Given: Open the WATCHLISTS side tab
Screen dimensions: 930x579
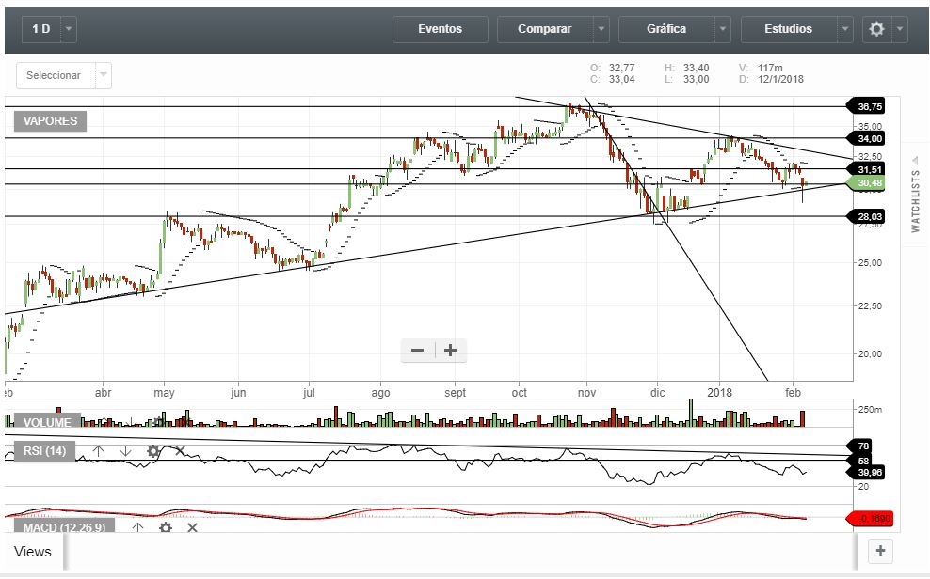Looking at the screenshot, I should pyautogui.click(x=916, y=201).
